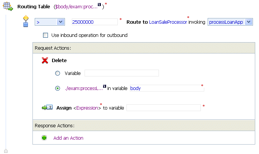The width and height of the screenshot is (259, 154).
Task: Click the red X Delete action icon
Action: (45, 61)
